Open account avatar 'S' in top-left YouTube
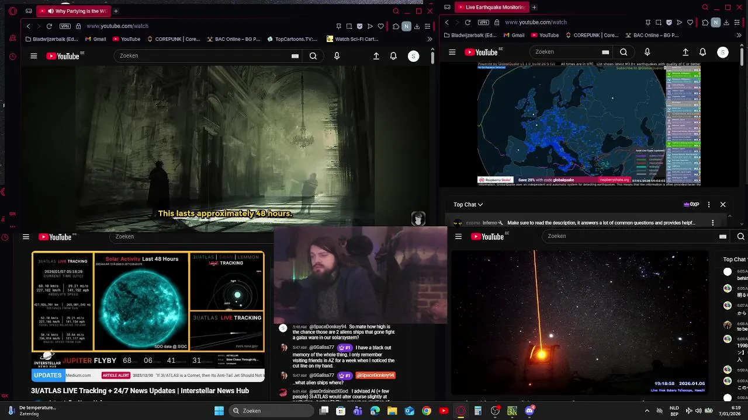 (x=414, y=56)
